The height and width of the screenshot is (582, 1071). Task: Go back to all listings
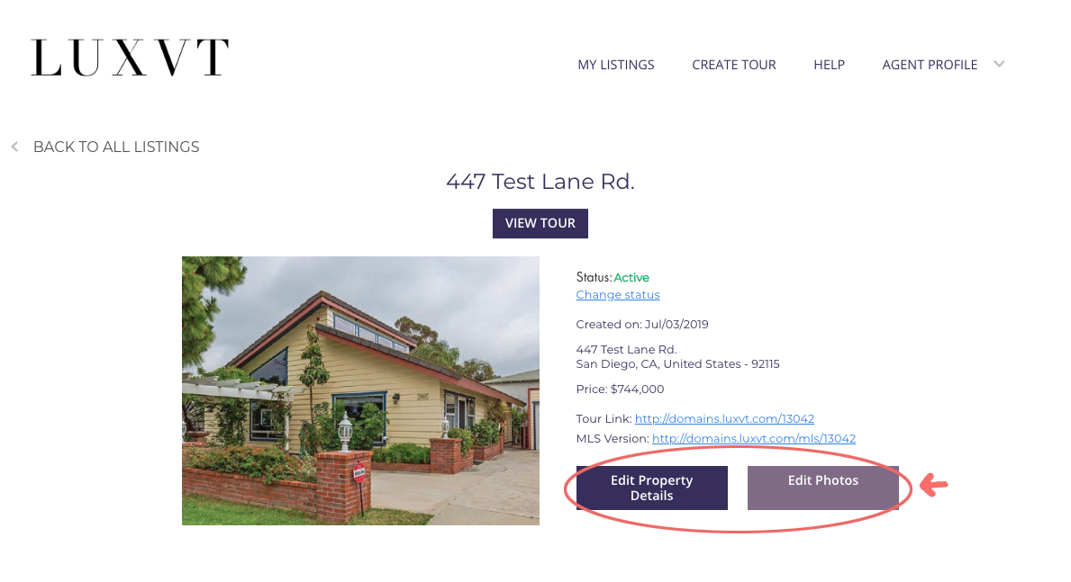tap(116, 147)
